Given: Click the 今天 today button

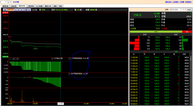Looking at the screenshot, I should click(x=189, y=9).
